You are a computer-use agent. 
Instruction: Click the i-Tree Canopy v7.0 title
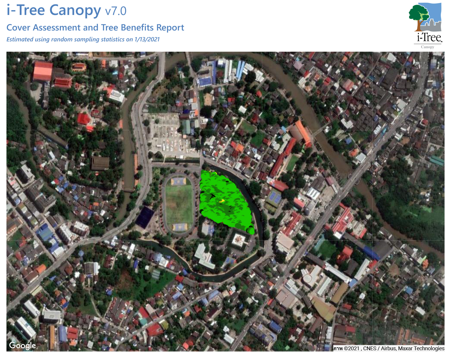click(x=66, y=10)
